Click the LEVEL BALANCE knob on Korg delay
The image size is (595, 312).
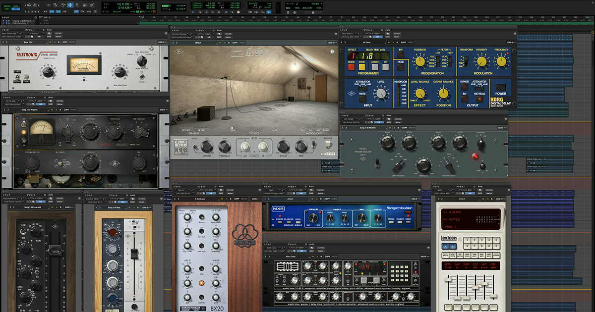tap(420, 93)
